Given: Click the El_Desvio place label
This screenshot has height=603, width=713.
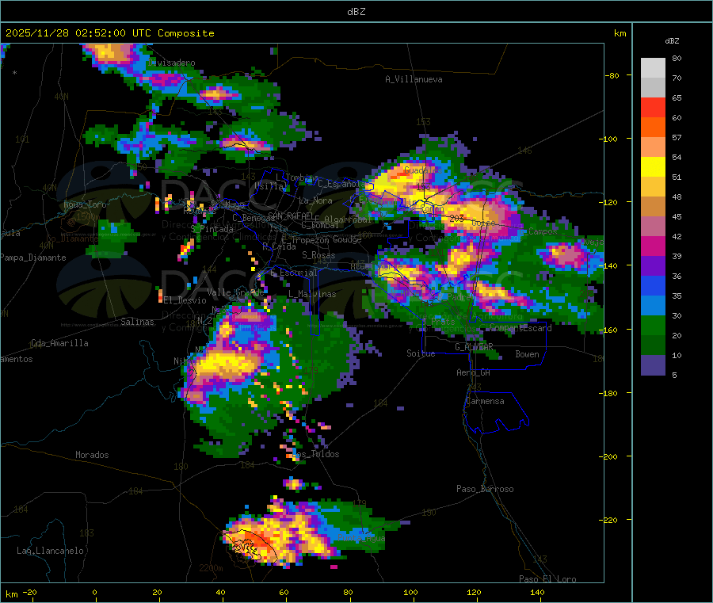Looking at the screenshot, I should click(185, 300).
